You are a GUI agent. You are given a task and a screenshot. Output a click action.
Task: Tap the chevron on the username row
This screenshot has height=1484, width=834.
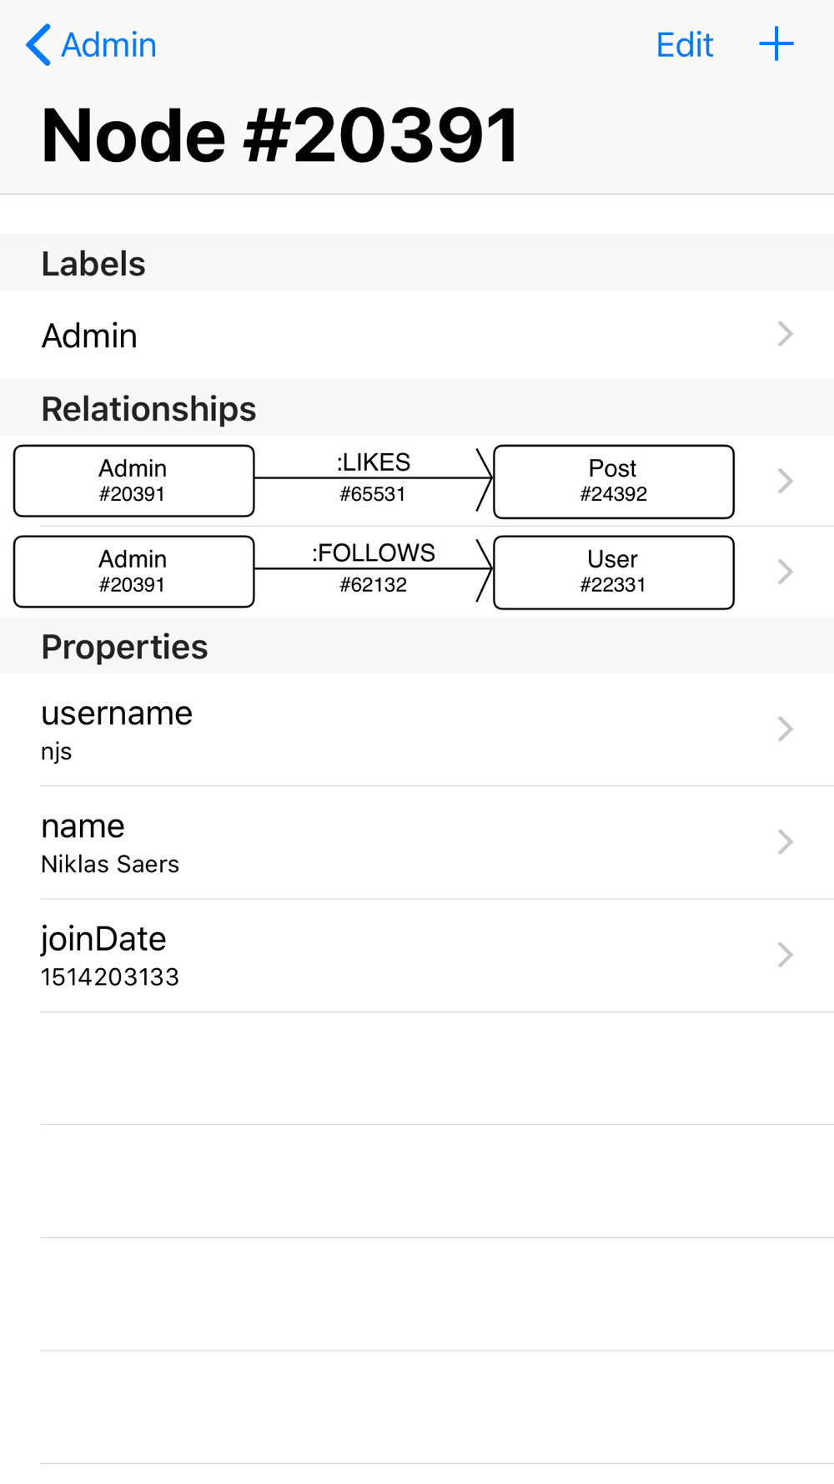tap(785, 729)
